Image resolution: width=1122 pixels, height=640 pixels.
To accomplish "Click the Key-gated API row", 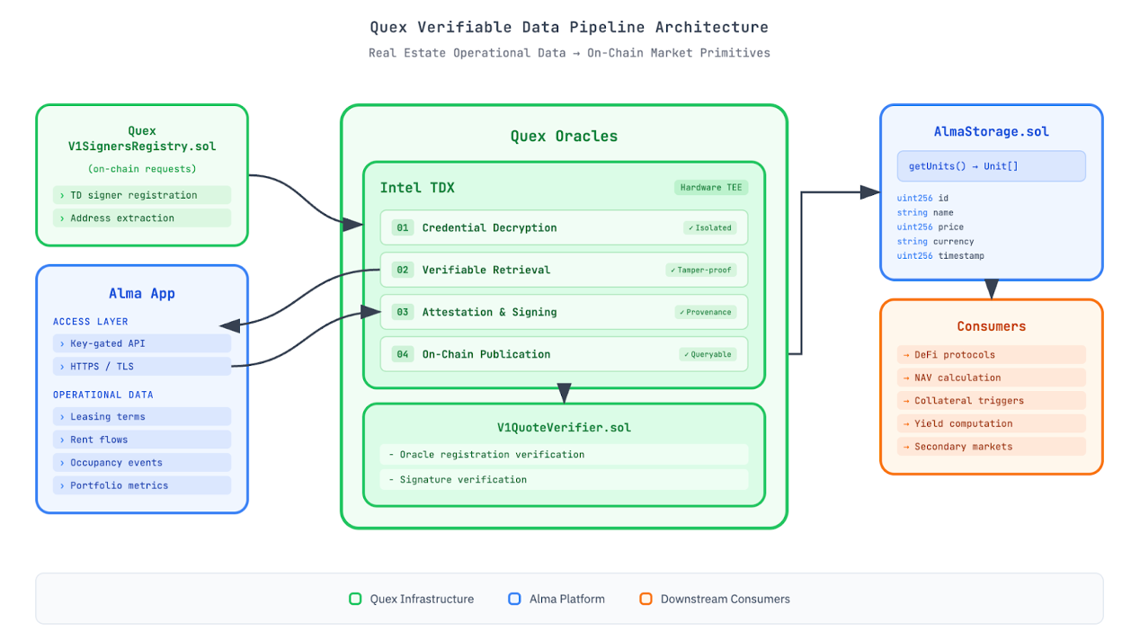I will tap(142, 343).
